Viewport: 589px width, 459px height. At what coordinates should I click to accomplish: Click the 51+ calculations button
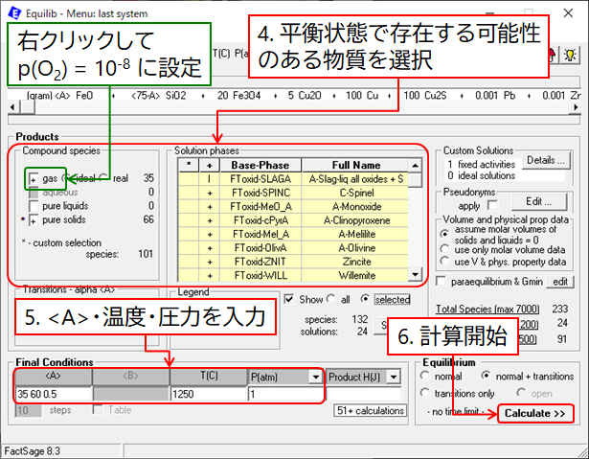pos(367,411)
